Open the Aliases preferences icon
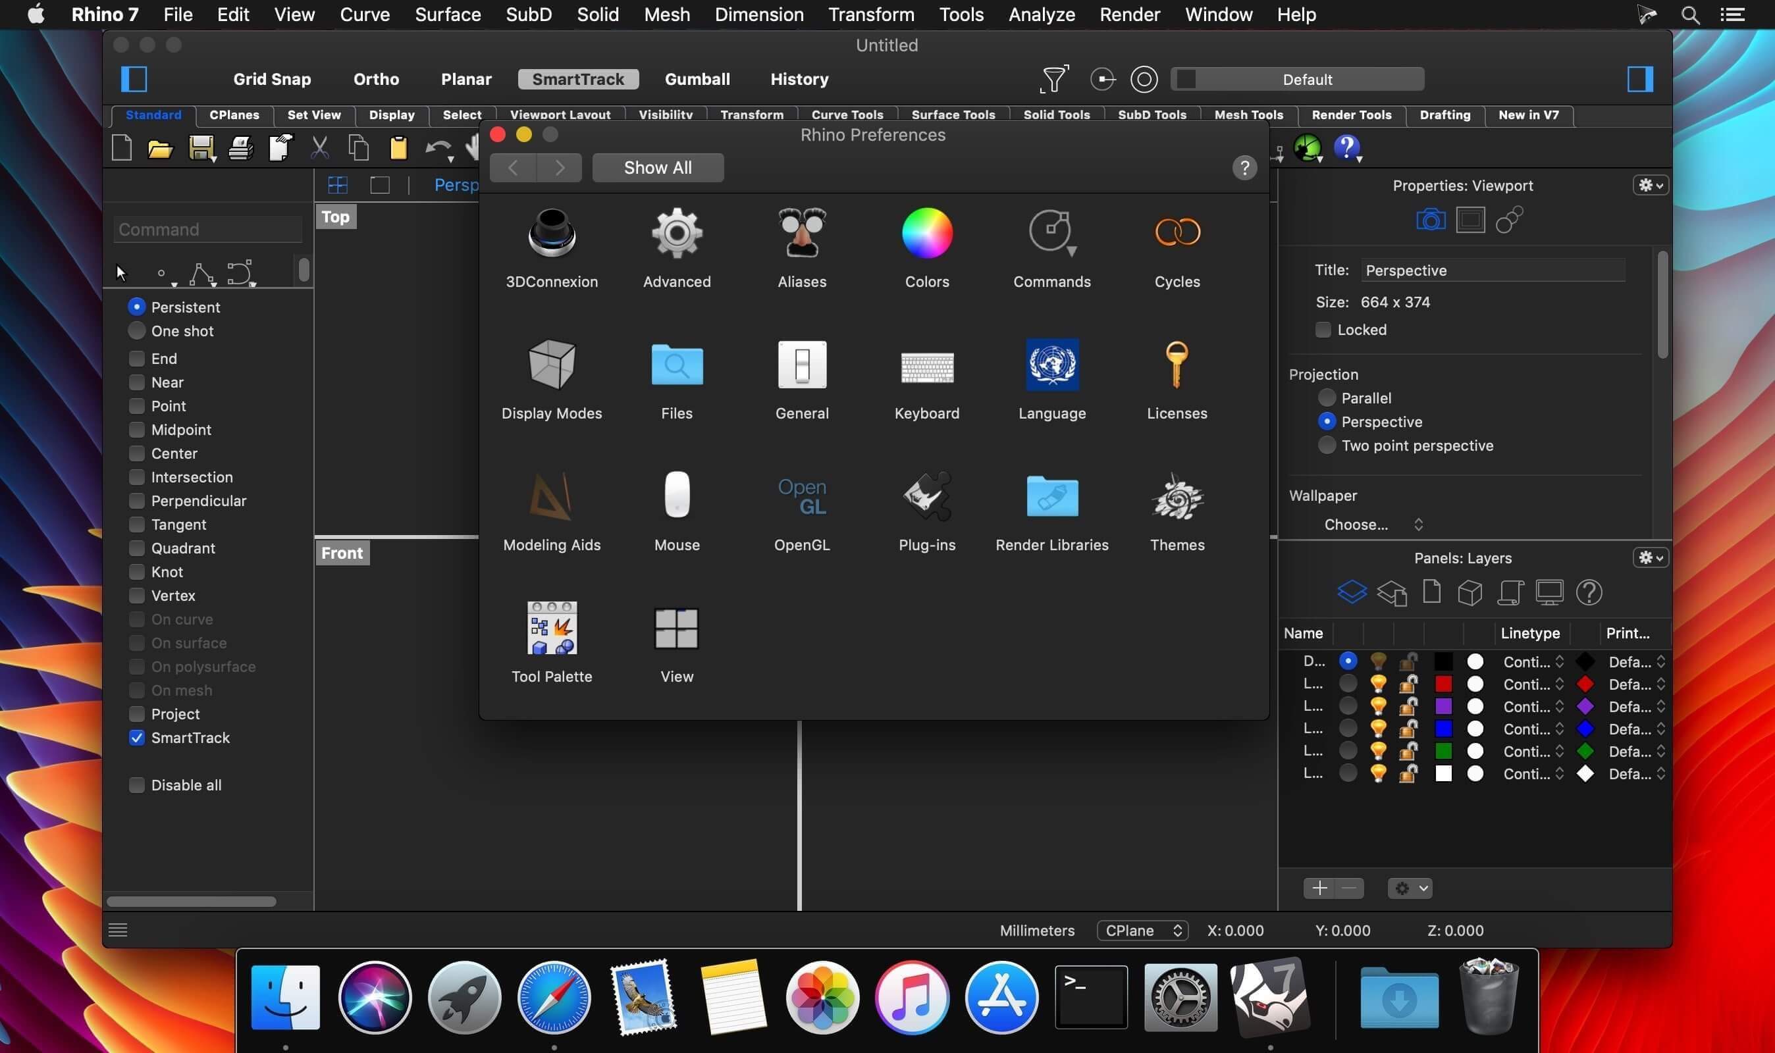Screen dimensions: 1775x1053 pyautogui.click(x=802, y=233)
